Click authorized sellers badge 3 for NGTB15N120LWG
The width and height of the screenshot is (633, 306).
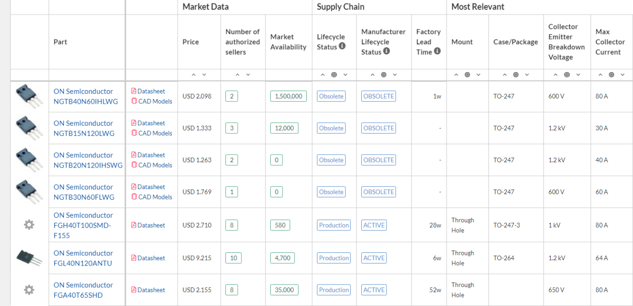231,128
